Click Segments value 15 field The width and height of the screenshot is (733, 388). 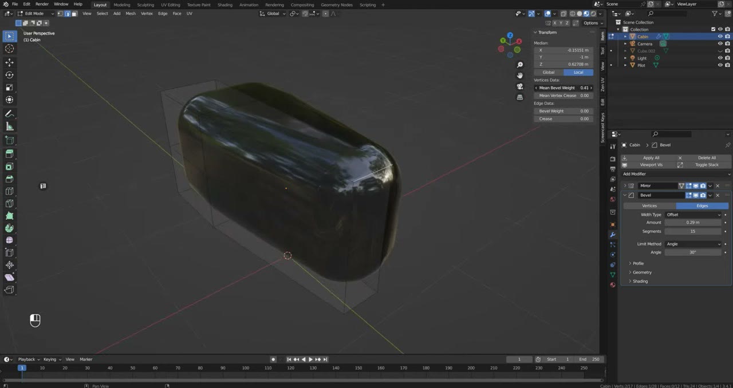click(693, 231)
